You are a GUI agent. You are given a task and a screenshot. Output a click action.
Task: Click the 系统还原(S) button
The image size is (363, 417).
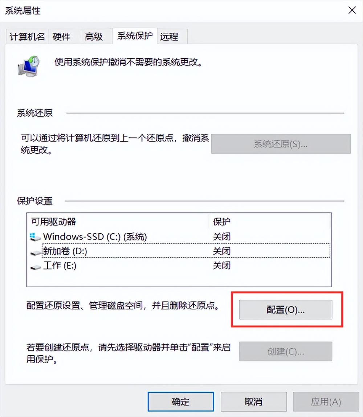(x=281, y=144)
